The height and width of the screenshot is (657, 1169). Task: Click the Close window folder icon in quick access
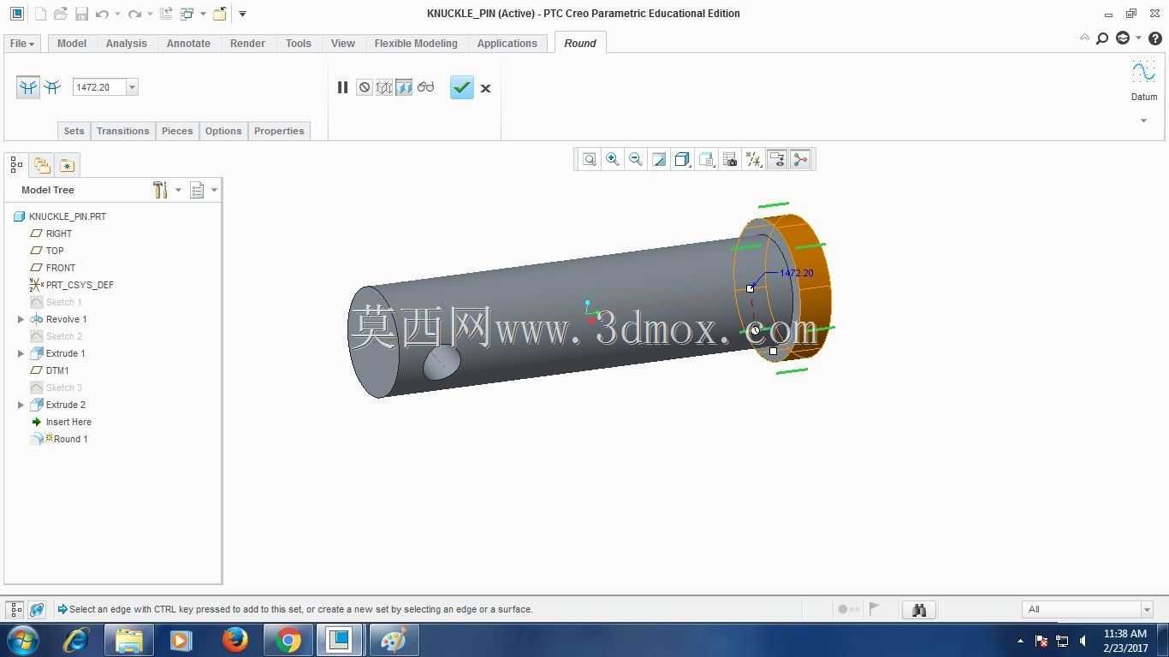(220, 14)
